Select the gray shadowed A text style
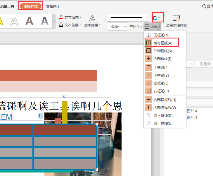 point(44,21)
